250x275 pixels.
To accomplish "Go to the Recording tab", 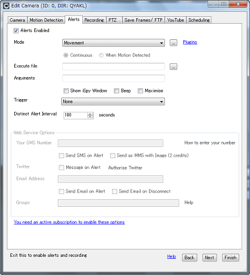I will pos(94,20).
